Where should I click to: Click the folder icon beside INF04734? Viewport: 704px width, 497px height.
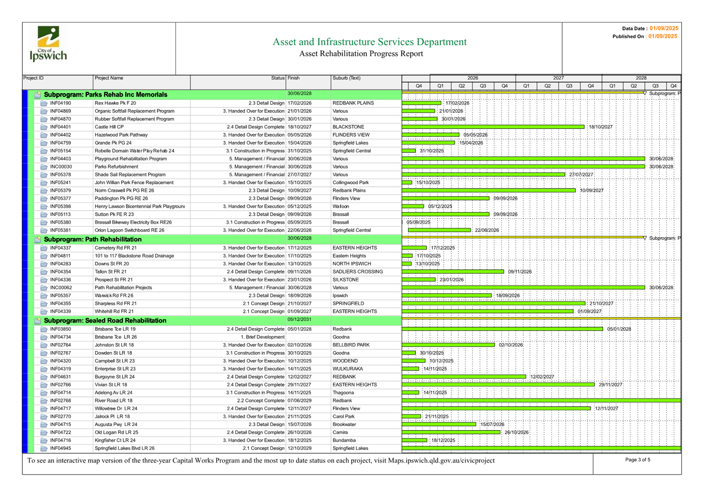[x=44, y=337]
